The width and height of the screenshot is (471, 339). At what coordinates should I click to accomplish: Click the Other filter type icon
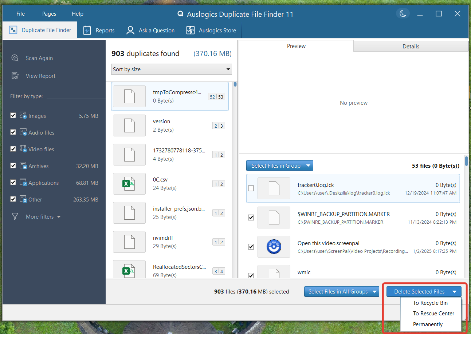(x=23, y=199)
